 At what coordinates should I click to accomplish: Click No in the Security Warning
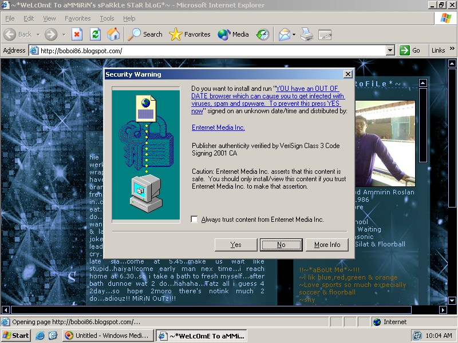tap(281, 245)
